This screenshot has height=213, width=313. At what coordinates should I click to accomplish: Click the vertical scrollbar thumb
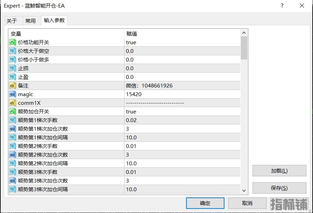(244, 48)
